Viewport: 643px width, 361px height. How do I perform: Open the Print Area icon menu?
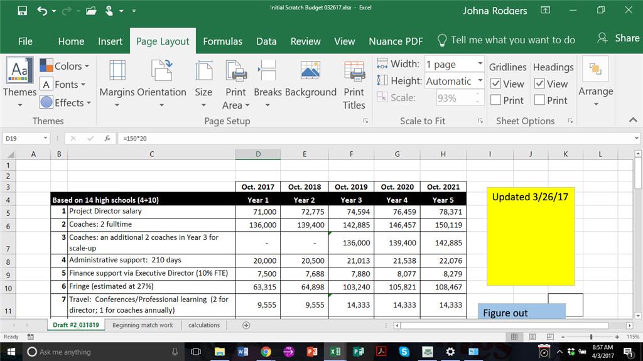pos(236,70)
